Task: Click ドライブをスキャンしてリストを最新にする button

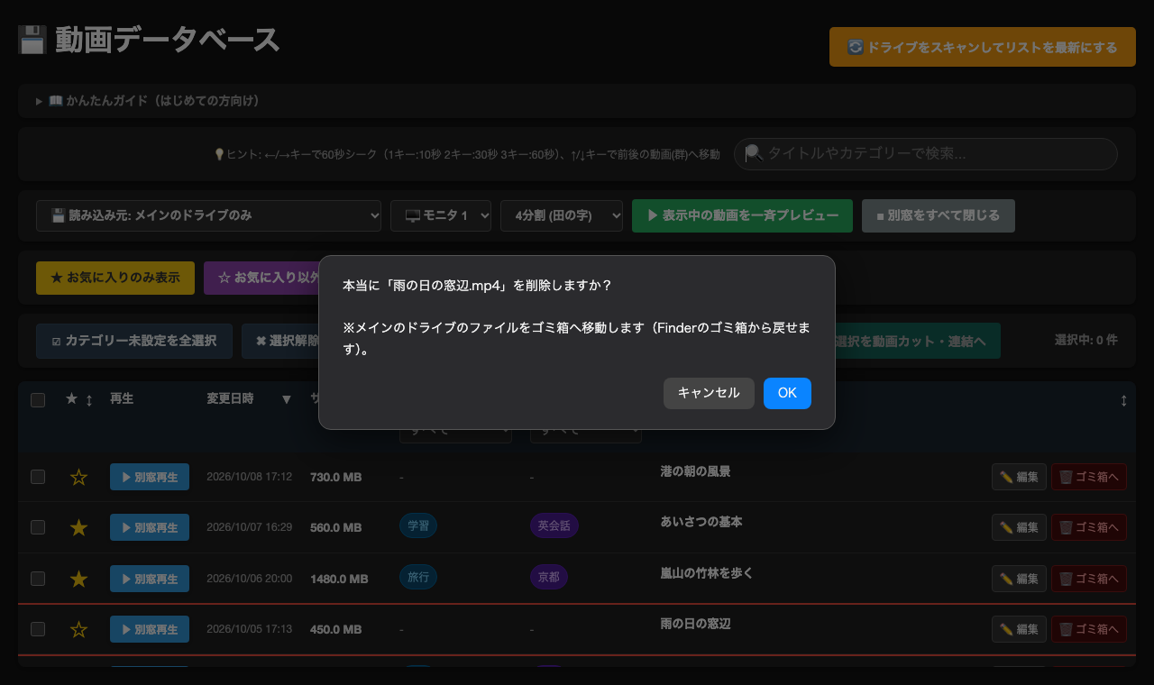Action: point(983,47)
